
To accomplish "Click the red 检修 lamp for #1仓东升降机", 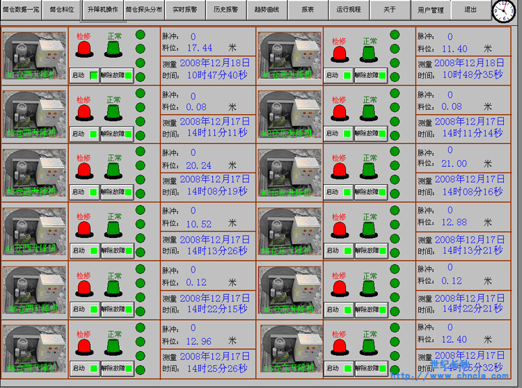I will (340, 54).
